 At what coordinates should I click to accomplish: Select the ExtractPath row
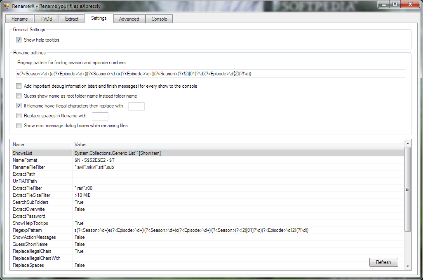pos(207,174)
